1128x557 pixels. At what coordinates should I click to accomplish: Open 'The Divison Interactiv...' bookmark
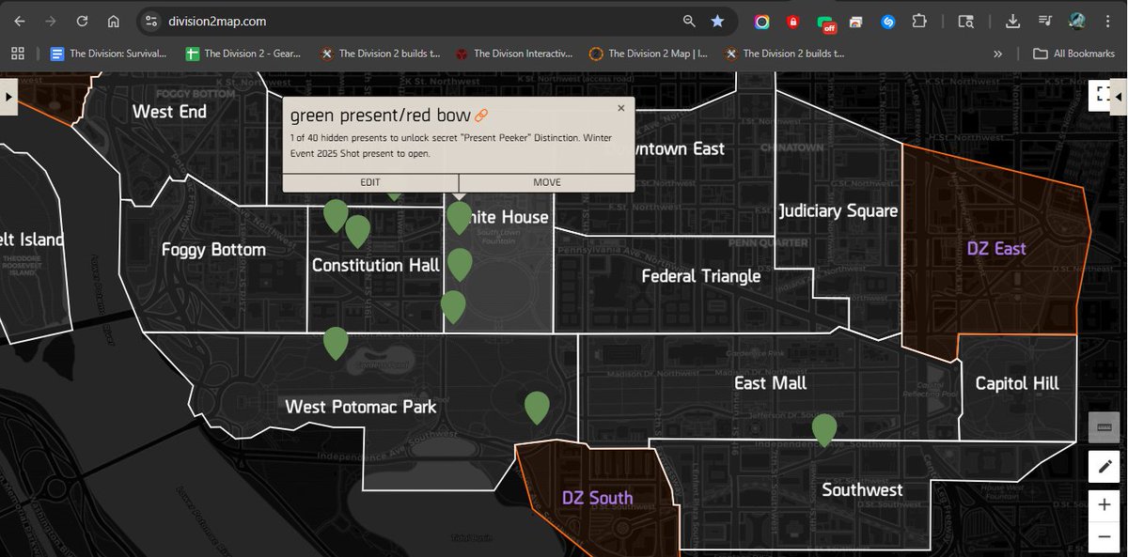pyautogui.click(x=513, y=54)
